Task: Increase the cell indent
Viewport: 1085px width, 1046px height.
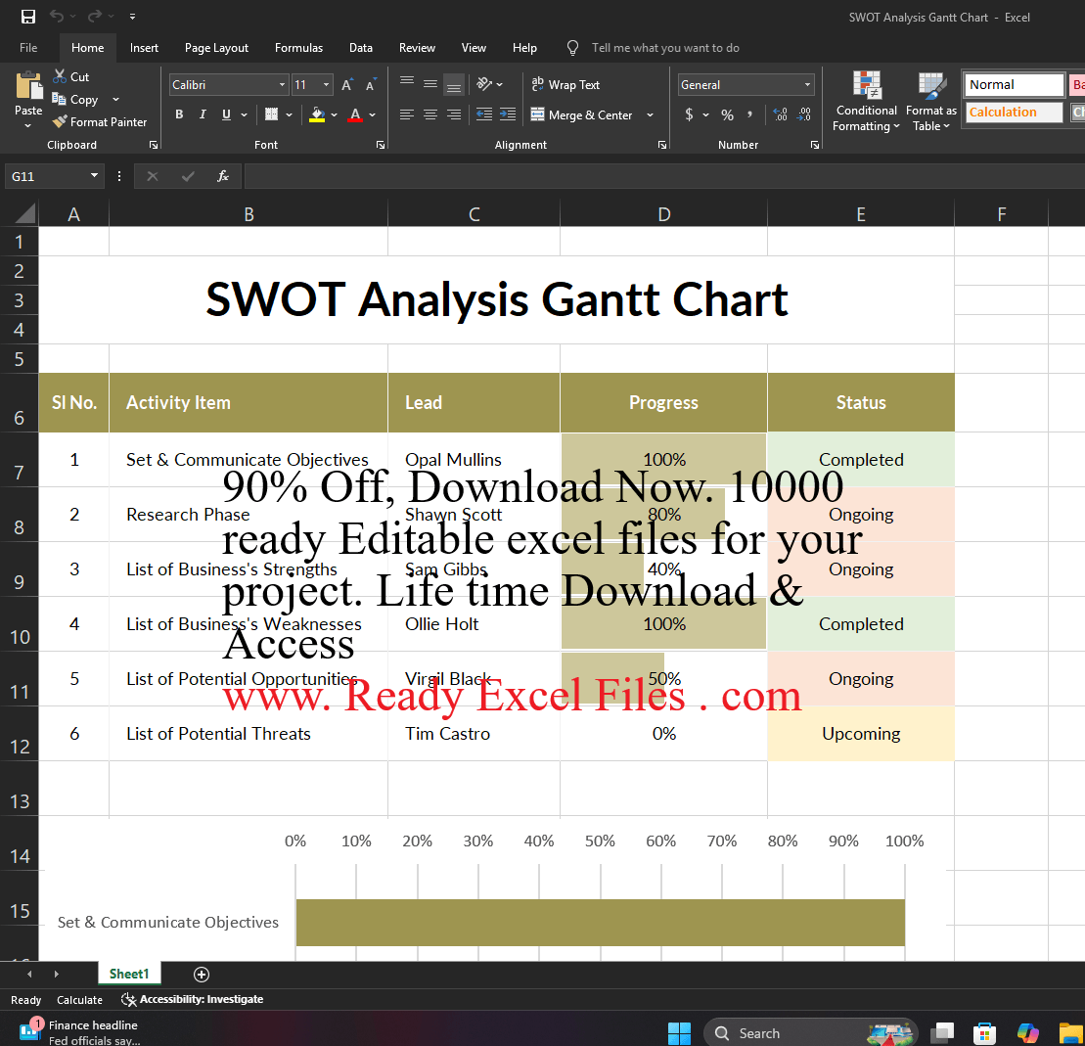Action: [508, 114]
